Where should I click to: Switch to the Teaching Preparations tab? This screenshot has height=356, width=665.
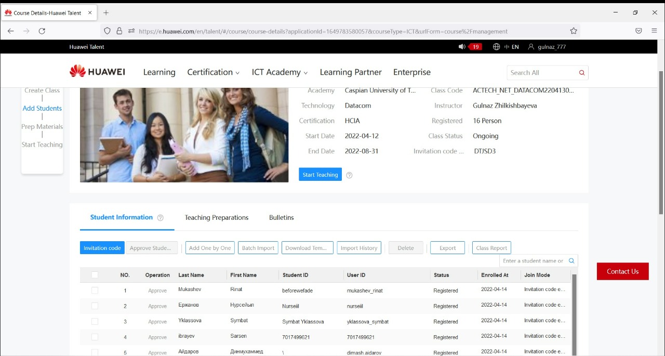(x=217, y=218)
